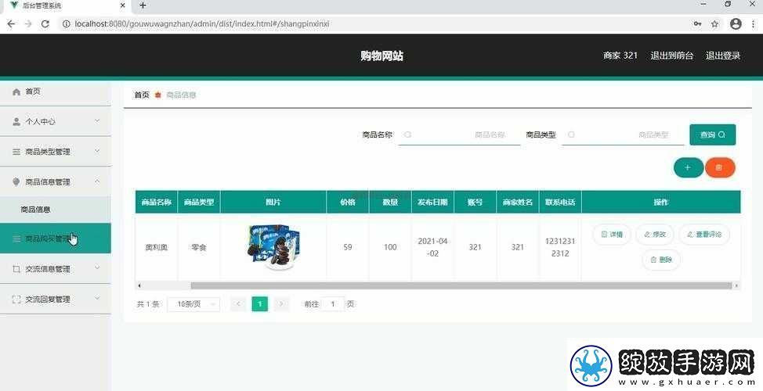Open the 个人中心 sidebar menu
The image size is (763, 391).
pyautogui.click(x=56, y=121)
